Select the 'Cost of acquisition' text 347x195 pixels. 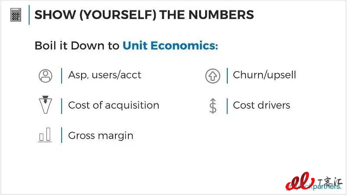(114, 105)
